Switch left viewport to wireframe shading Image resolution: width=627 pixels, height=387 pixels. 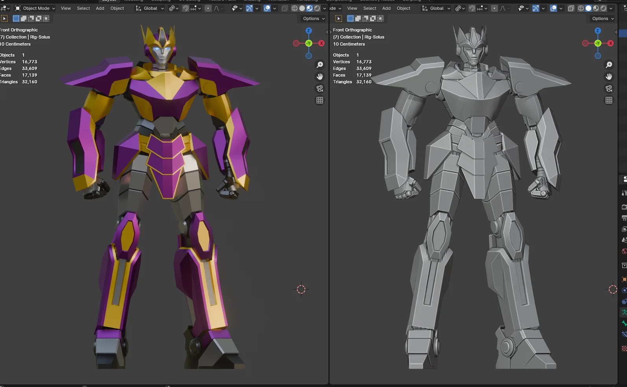(x=295, y=8)
